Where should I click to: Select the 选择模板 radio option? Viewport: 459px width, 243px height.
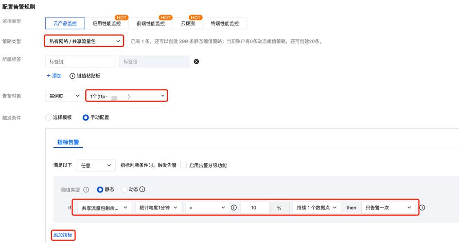tap(48, 118)
